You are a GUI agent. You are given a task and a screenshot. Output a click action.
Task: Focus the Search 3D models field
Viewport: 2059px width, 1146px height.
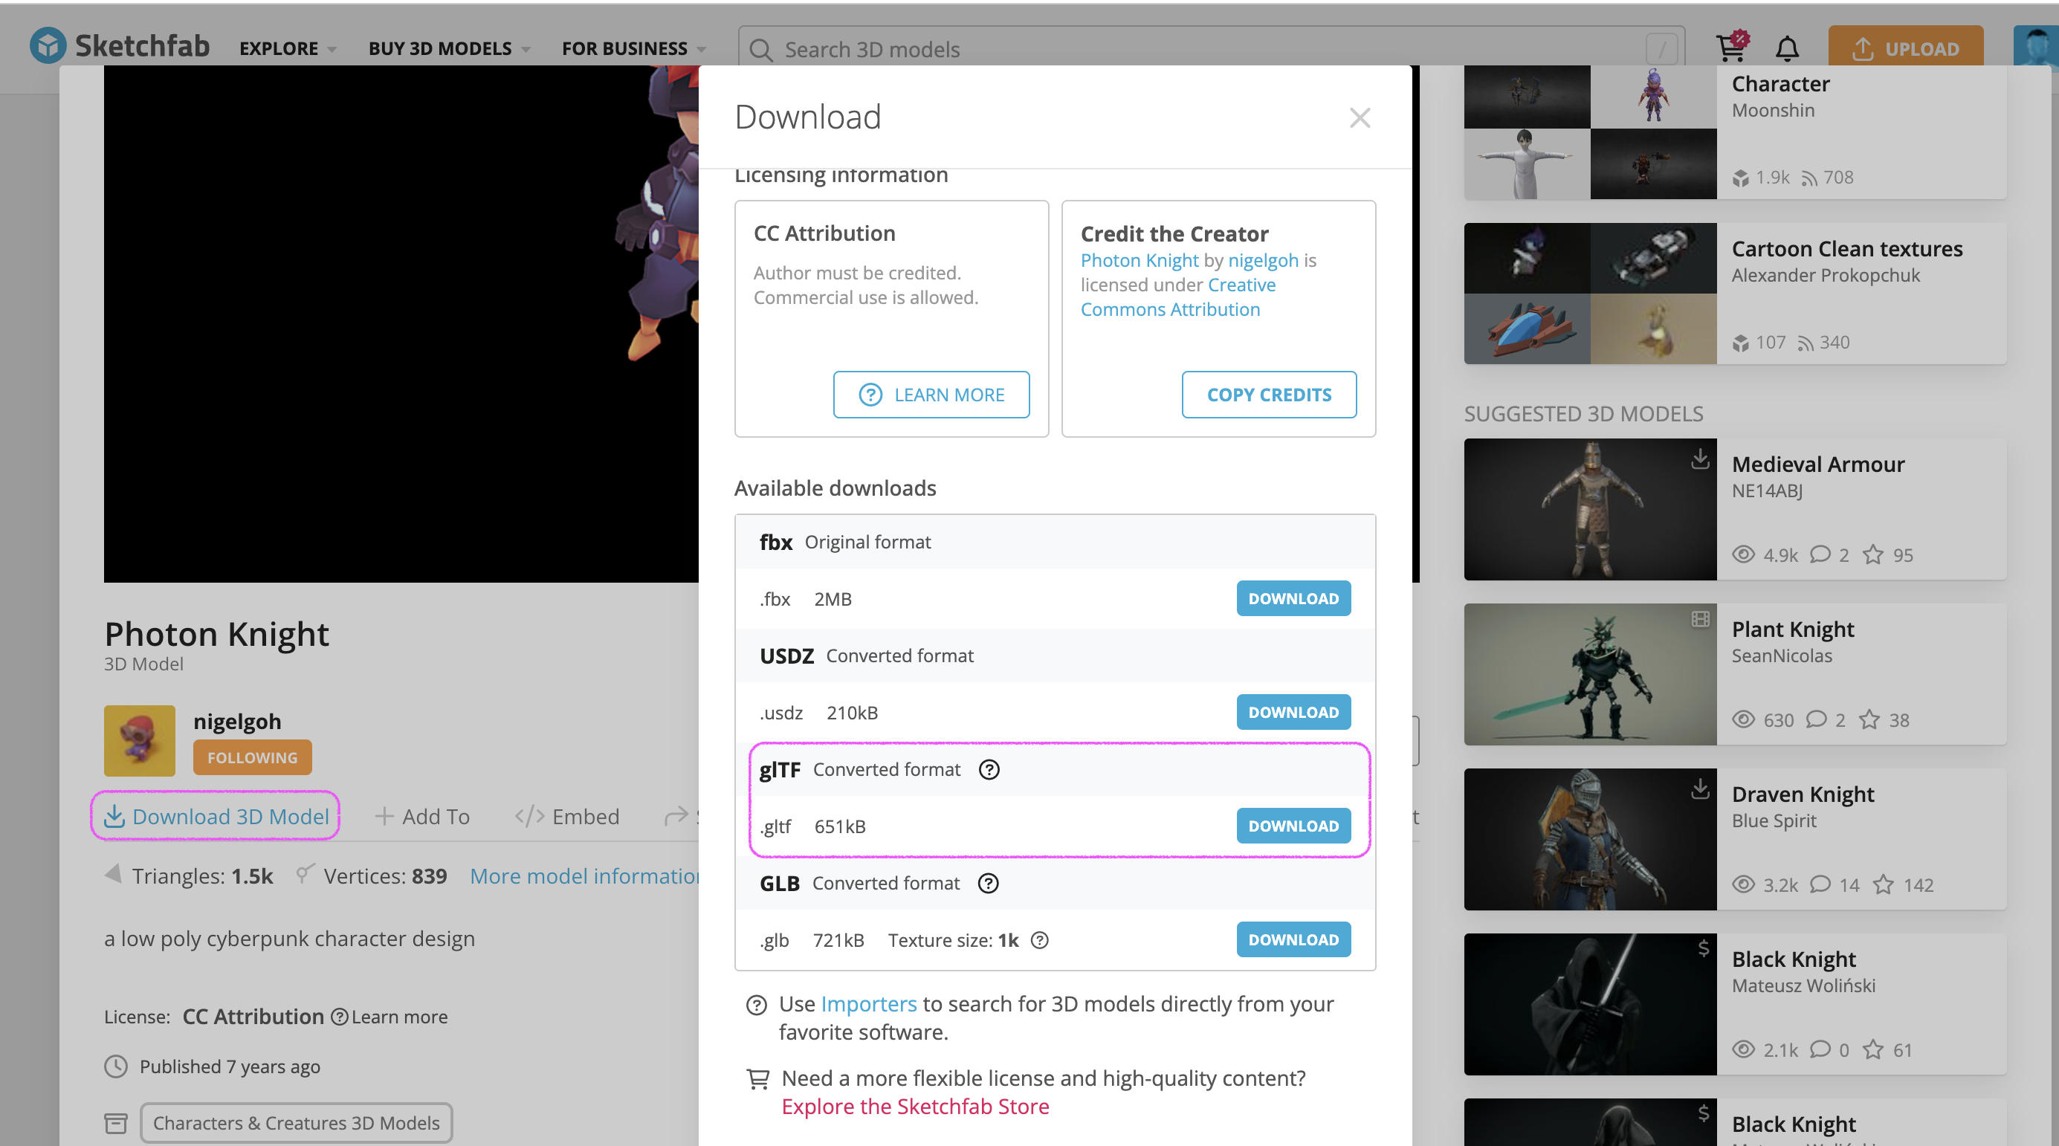click(1212, 49)
